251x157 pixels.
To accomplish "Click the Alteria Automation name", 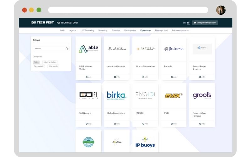I will click(145, 66).
